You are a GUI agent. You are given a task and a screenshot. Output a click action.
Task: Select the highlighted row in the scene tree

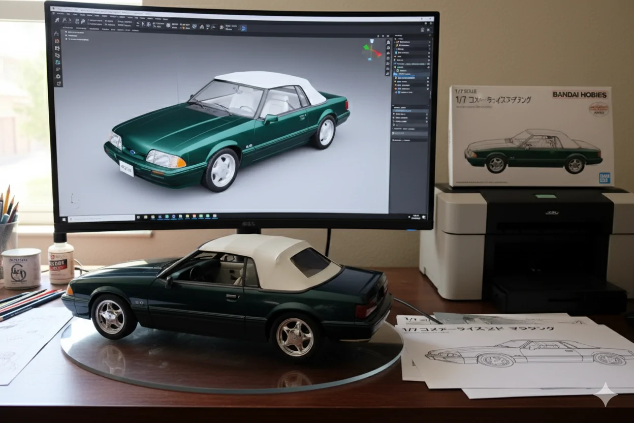(x=410, y=74)
